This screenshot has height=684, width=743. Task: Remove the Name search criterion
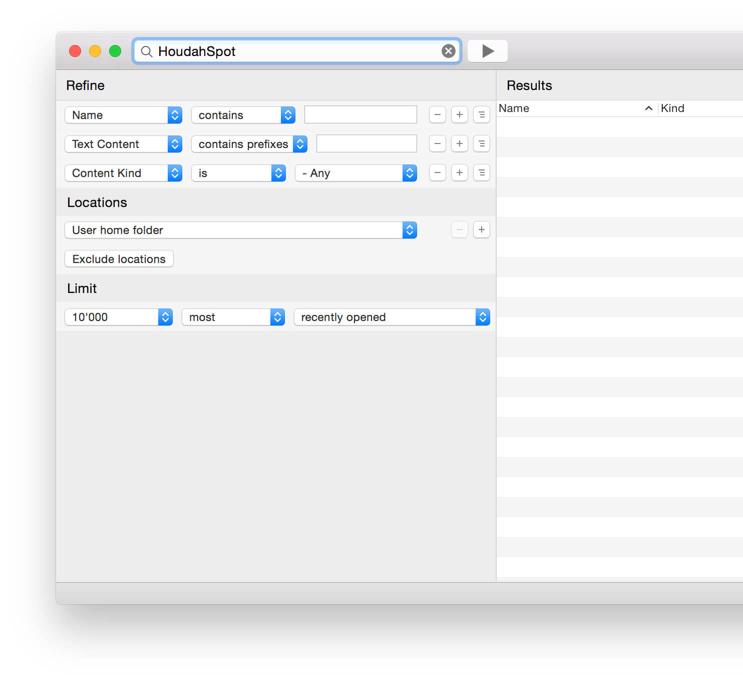click(437, 114)
